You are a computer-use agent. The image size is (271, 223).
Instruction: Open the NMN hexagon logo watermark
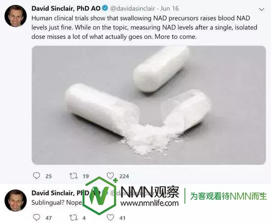(x=100, y=196)
